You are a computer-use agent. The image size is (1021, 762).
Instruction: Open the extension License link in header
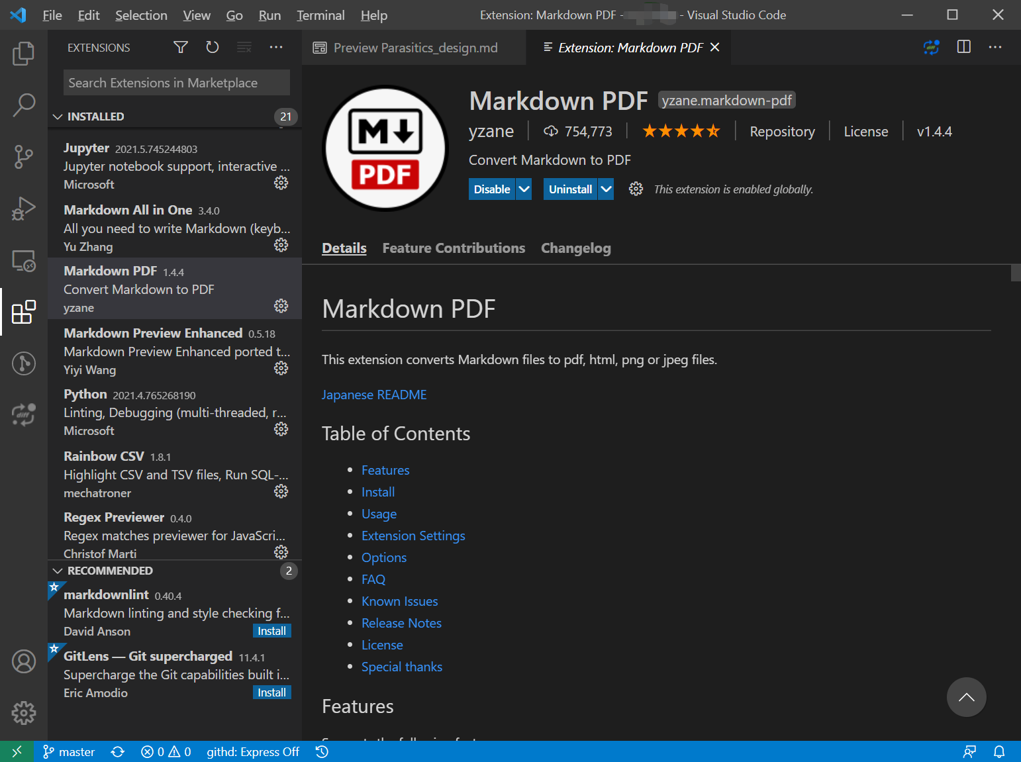click(x=866, y=132)
